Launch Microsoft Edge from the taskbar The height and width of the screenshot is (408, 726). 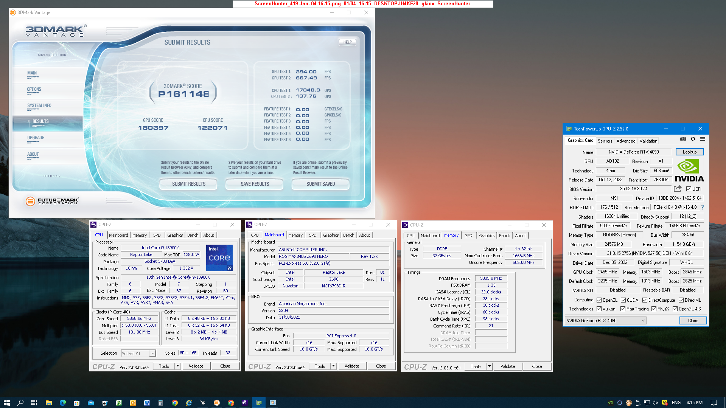coord(62,403)
